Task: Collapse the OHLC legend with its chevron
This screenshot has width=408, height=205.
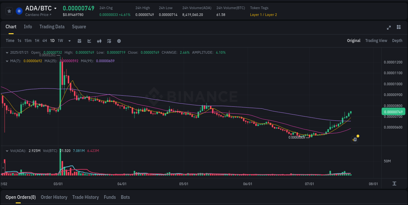Action: (7, 52)
